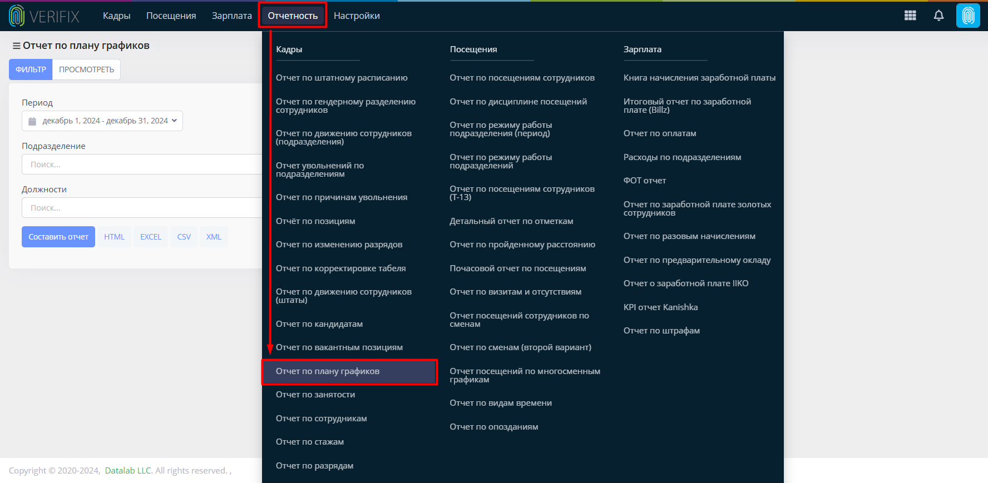Click the Verifix logo
The height and width of the screenshot is (483, 988).
pyautogui.click(x=45, y=16)
